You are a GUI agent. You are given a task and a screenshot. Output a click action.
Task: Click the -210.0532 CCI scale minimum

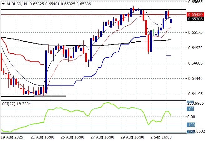click(x=196, y=131)
